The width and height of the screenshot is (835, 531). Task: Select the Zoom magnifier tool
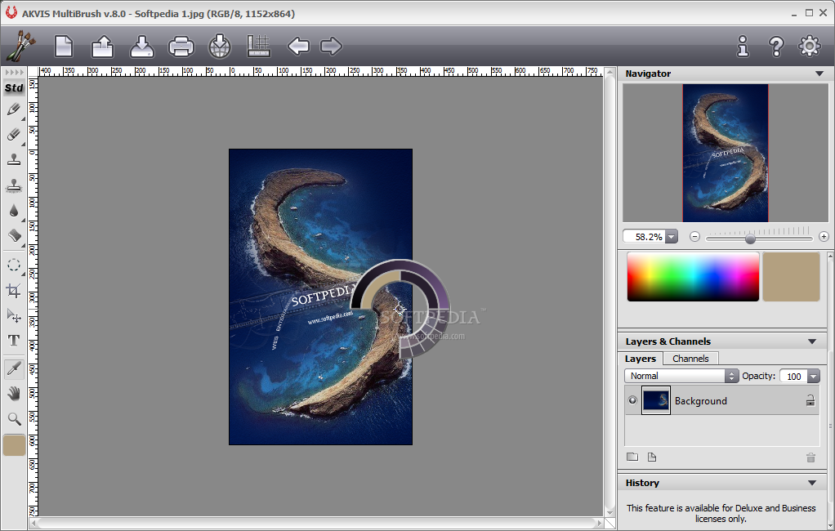tap(14, 418)
